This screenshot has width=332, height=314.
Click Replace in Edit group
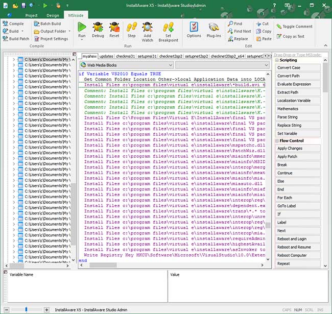click(x=238, y=39)
